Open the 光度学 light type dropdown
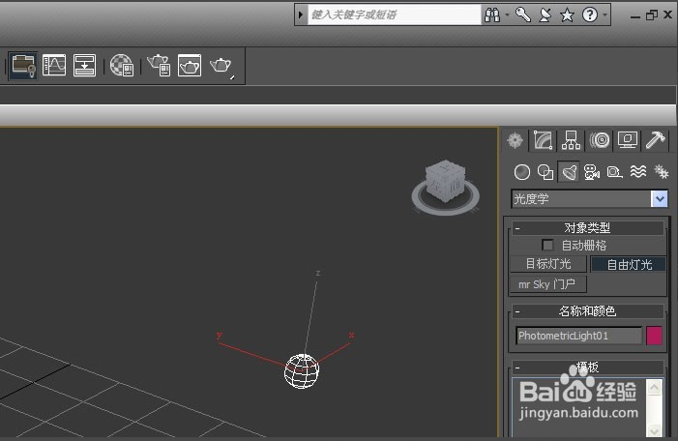 659,199
